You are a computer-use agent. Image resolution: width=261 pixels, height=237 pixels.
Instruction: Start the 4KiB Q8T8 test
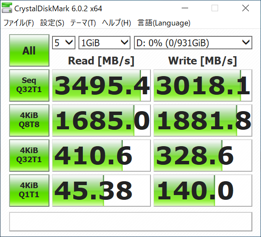29,120
